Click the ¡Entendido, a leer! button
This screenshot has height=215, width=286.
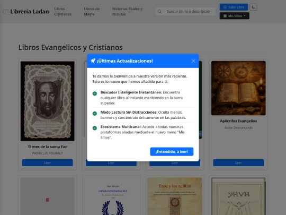point(172,151)
